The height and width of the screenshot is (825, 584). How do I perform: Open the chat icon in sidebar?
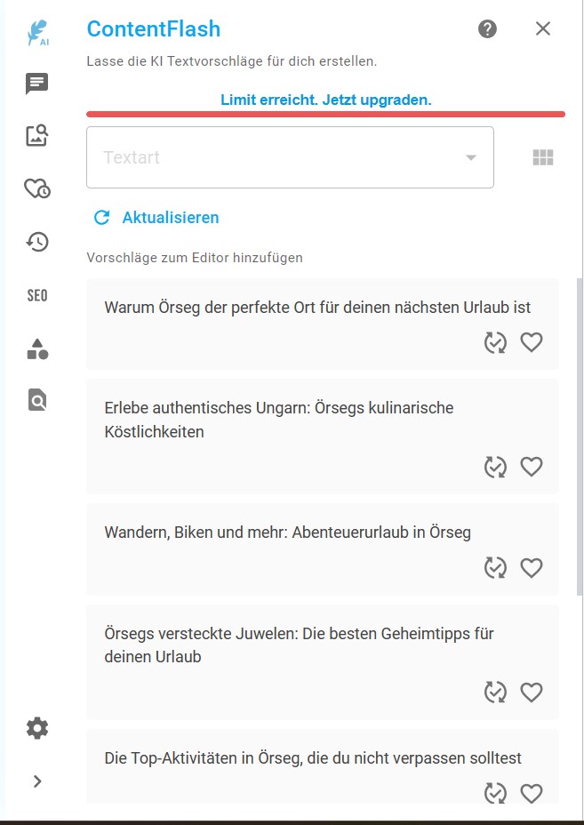[37, 84]
